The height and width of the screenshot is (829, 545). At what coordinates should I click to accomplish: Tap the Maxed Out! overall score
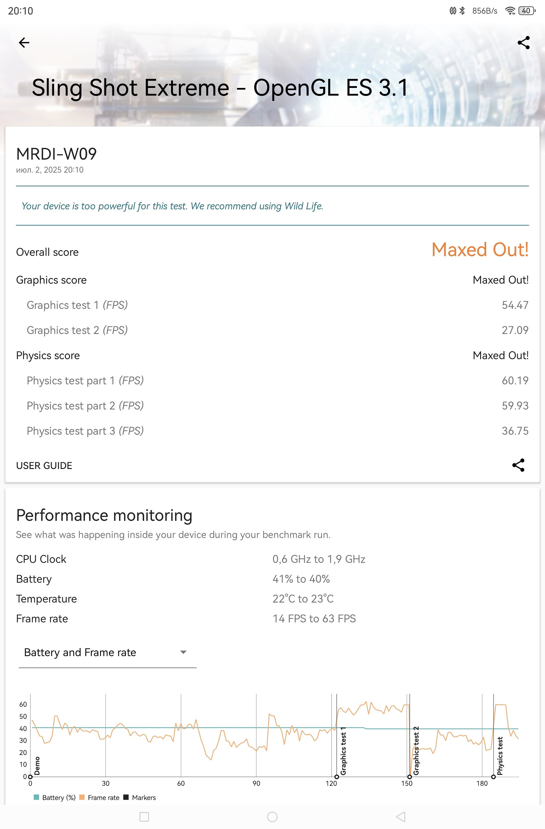point(480,250)
